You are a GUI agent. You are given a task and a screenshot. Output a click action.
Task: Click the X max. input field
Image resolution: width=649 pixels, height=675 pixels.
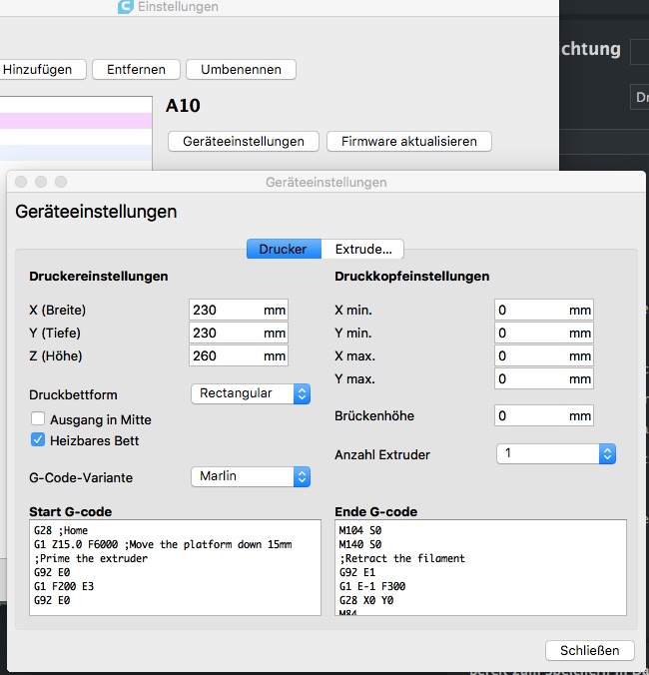click(x=529, y=356)
